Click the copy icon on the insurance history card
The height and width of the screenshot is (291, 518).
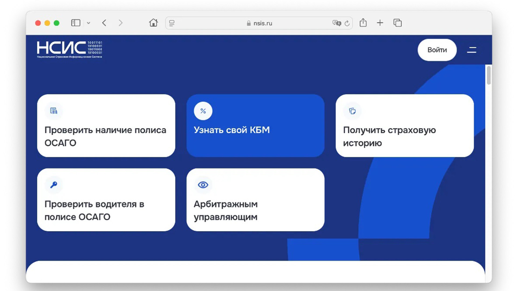tap(352, 111)
